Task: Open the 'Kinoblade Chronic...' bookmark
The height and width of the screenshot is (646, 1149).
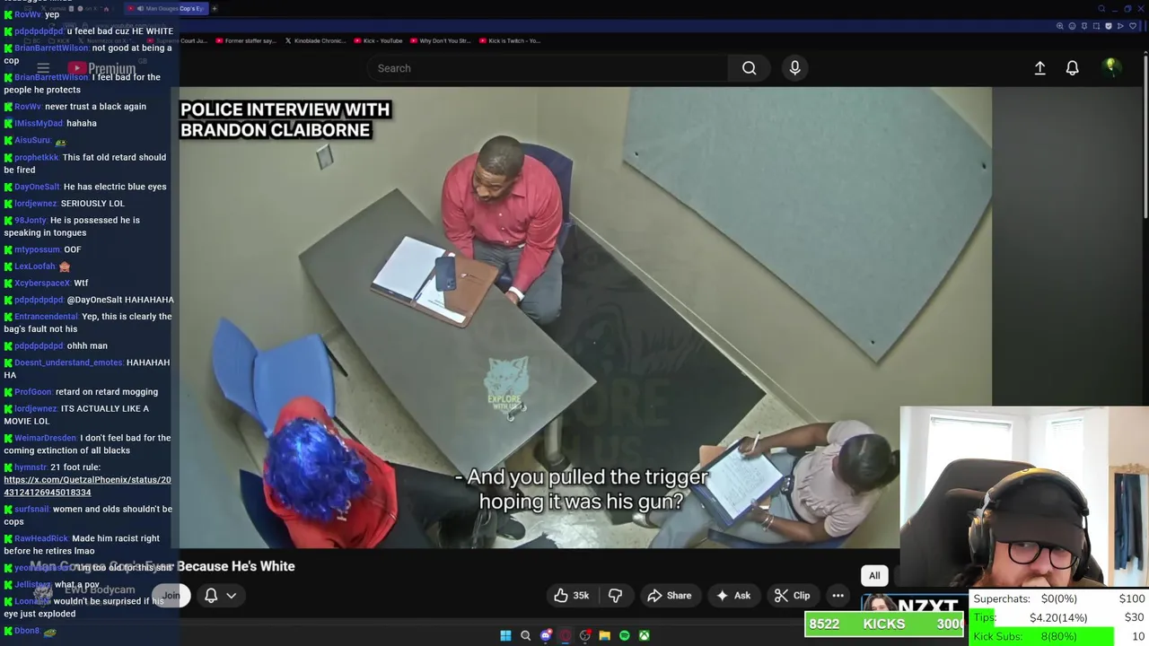Action: pos(314,40)
